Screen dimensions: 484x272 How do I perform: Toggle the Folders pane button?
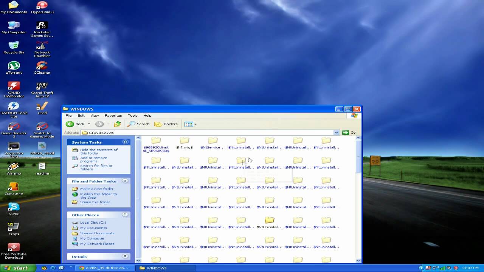166,124
